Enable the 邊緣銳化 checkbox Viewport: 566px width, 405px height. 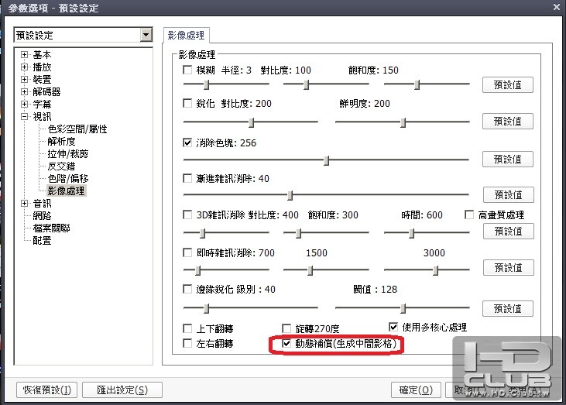[x=187, y=289]
